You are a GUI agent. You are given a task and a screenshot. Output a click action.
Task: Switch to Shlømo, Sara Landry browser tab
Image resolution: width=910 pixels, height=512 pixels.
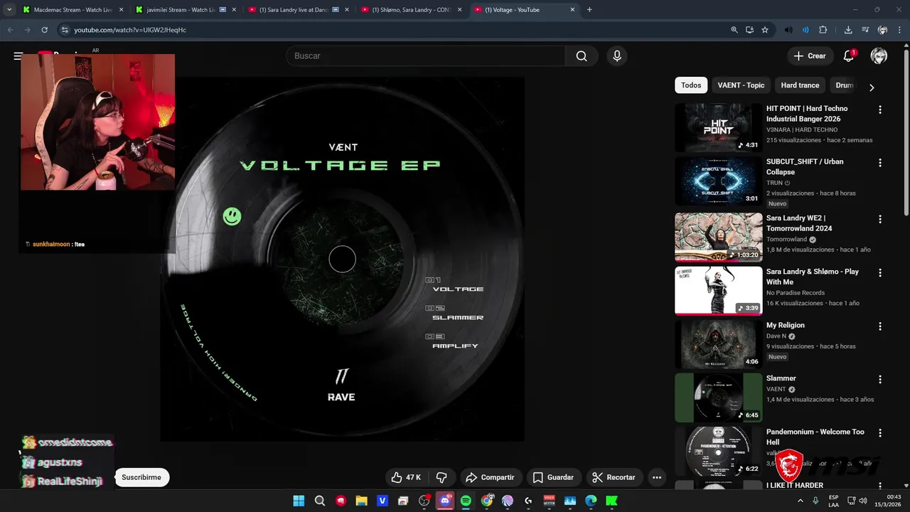tap(410, 10)
